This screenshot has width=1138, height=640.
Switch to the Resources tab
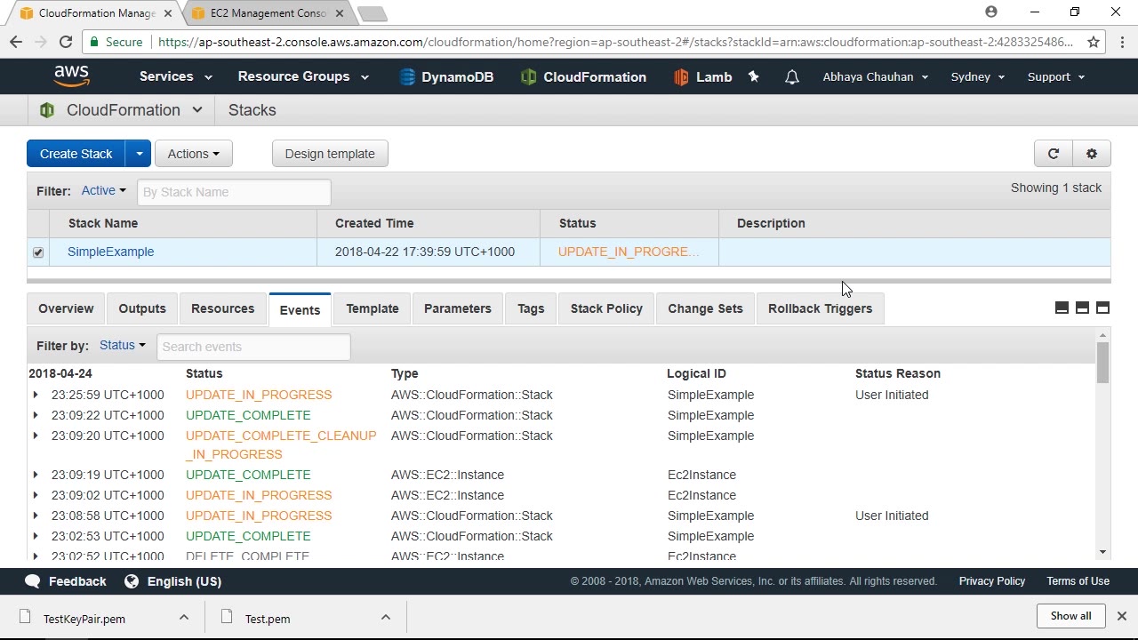click(222, 308)
